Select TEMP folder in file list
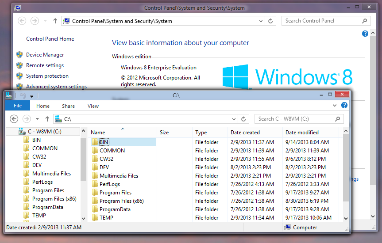The height and width of the screenshot is (243, 382). pyautogui.click(x=106, y=218)
